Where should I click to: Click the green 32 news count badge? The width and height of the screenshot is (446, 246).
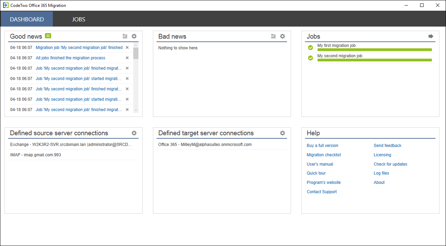(48, 36)
